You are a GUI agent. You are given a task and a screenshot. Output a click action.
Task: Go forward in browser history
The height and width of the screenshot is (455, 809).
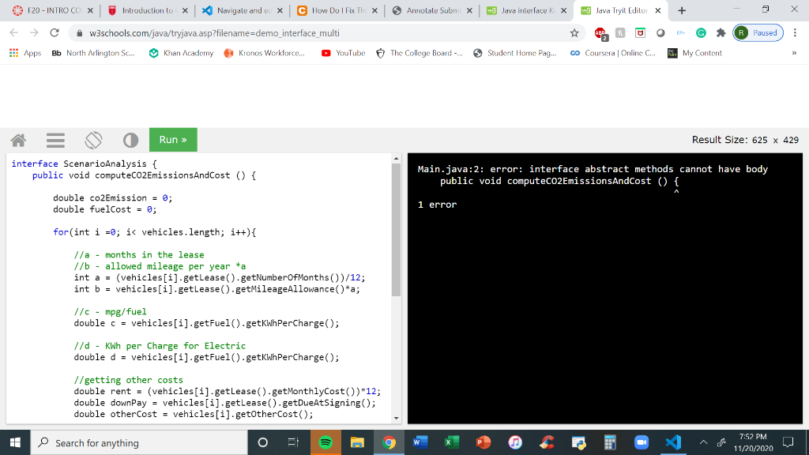(34, 33)
